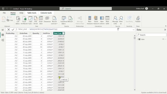The width and height of the screenshot is (167, 94).
Task: Click the title bar Search box
Action: pyautogui.click(x=86, y=9)
